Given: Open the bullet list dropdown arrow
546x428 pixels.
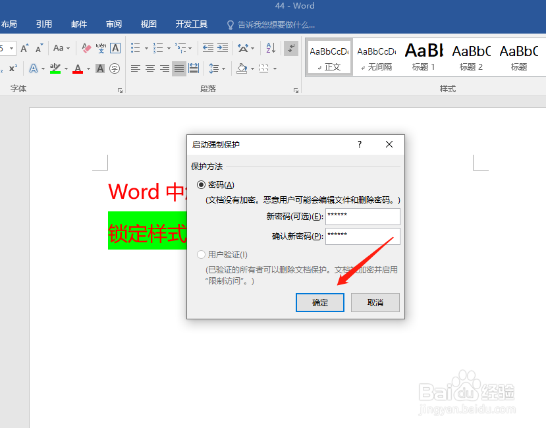Looking at the screenshot, I should pyautogui.click(x=146, y=48).
